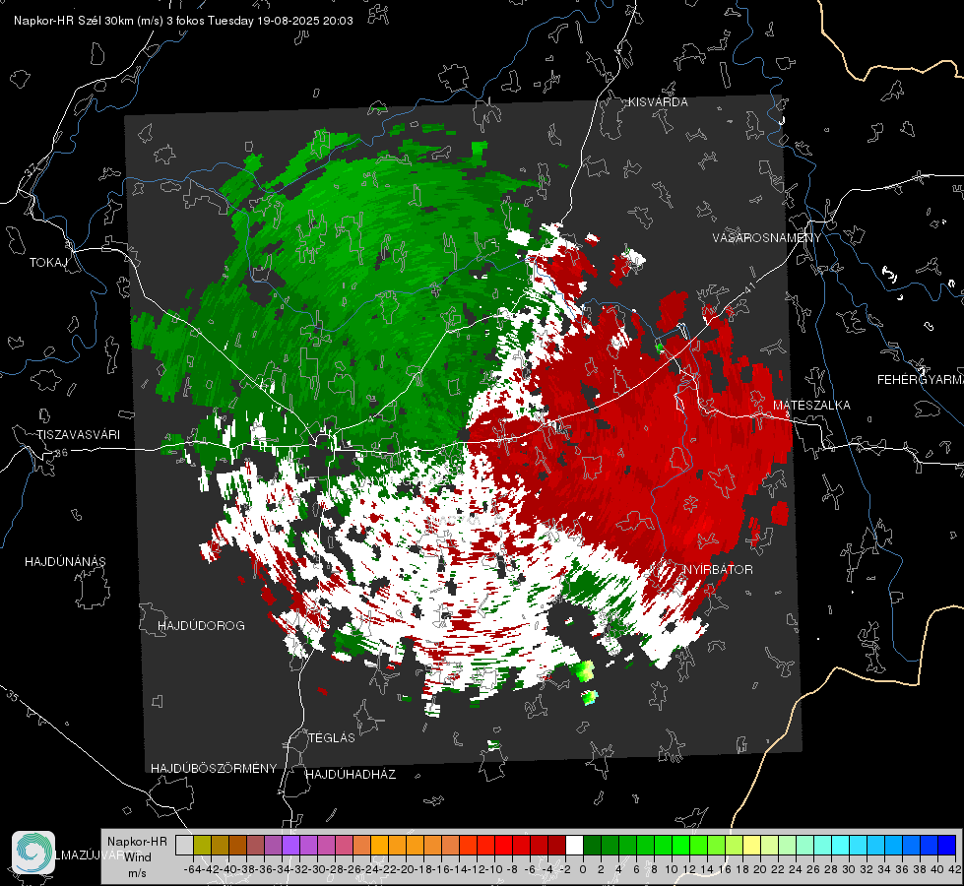The height and width of the screenshot is (886, 964).
Task: Select the pale yellow swatch above label 18
Action: coord(752,845)
